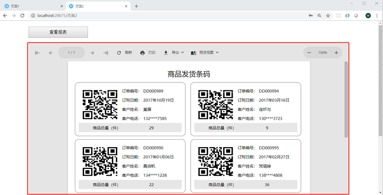
Task: Click the 打印 printer icon
Action: [x=143, y=53]
